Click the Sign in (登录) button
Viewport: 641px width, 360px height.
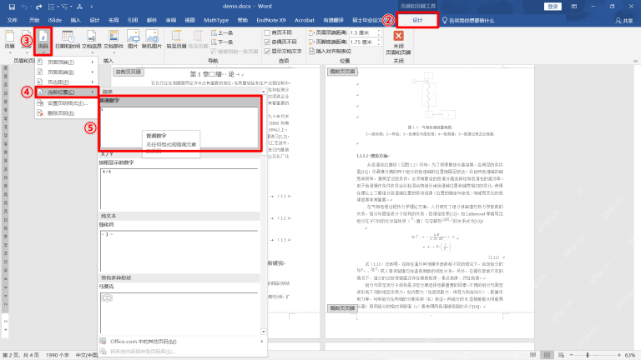(x=553, y=7)
